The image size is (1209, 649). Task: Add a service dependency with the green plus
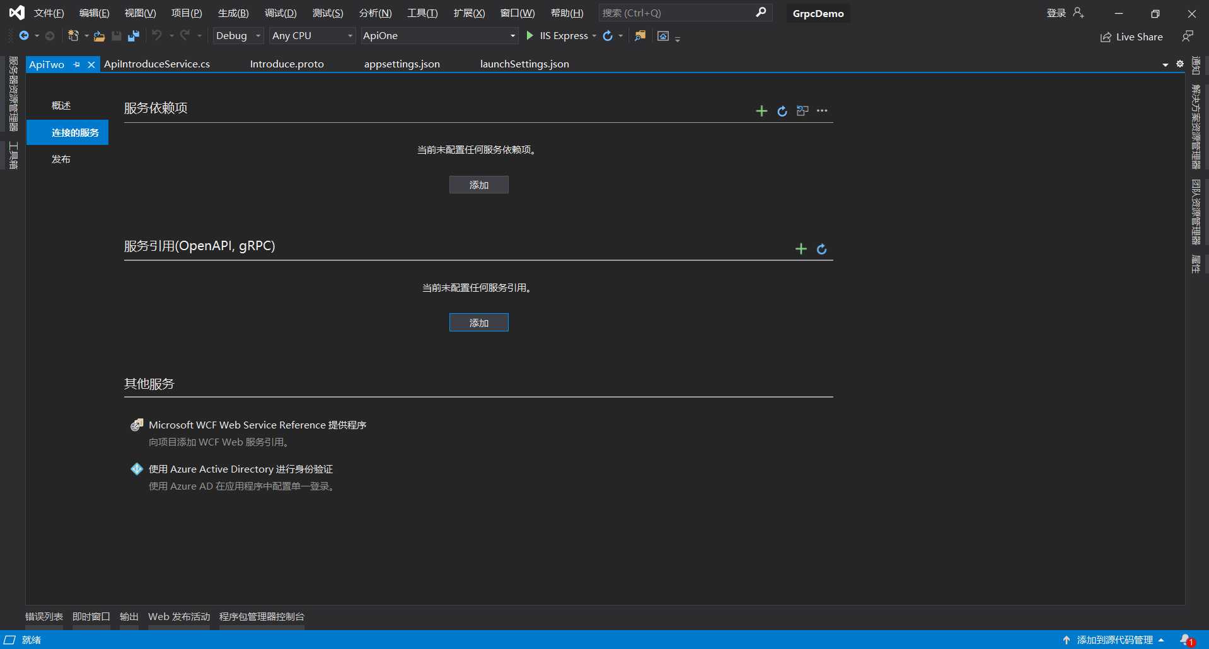(761, 111)
